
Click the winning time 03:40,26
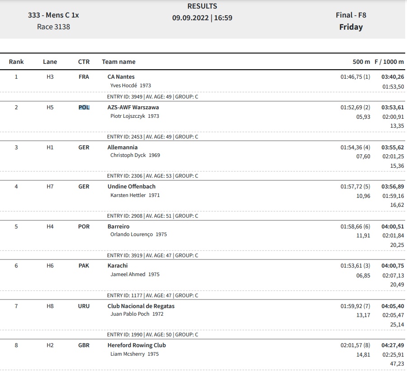pyautogui.click(x=393, y=77)
